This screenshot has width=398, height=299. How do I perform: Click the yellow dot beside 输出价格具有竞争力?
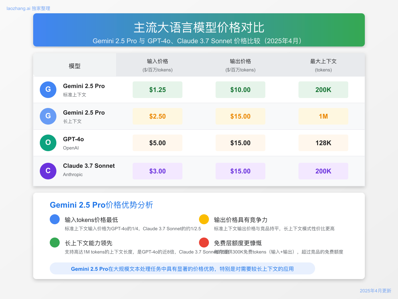pos(204,219)
